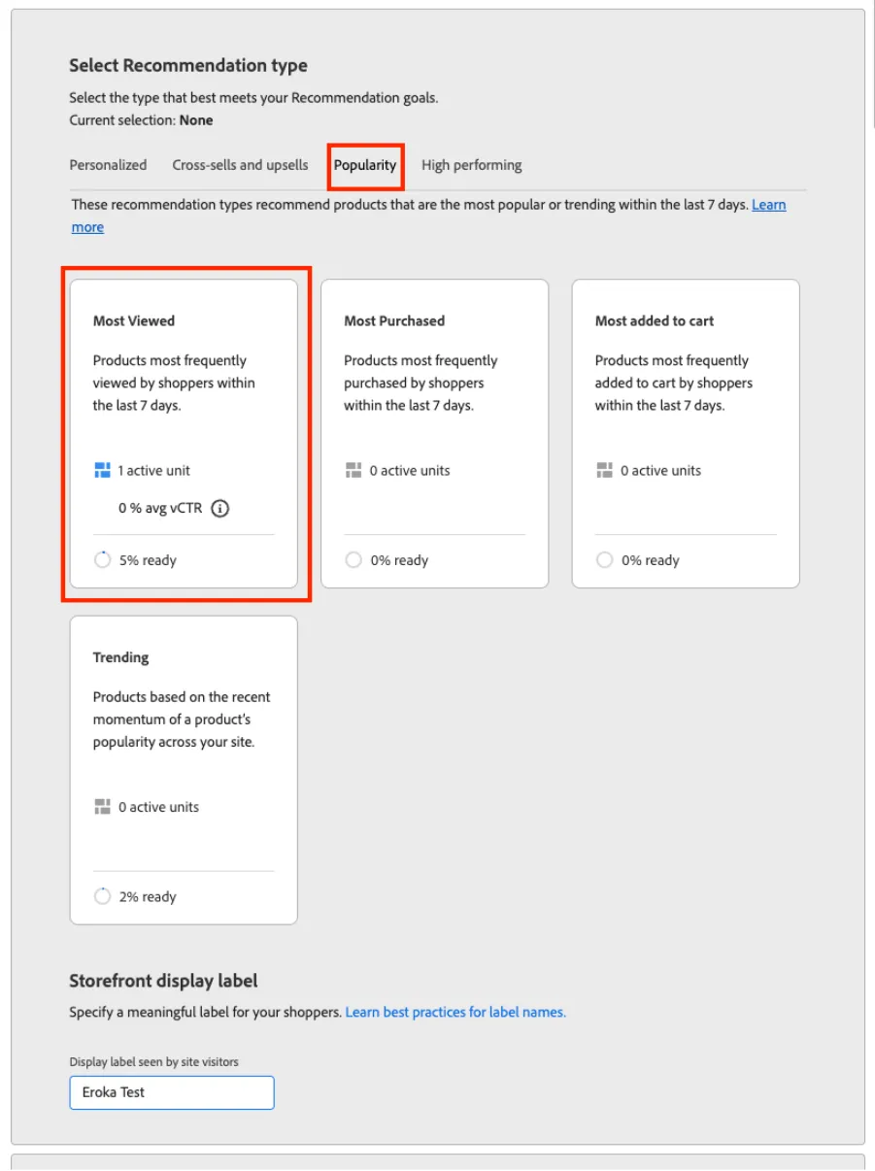Click the 5% ready status text
Image resolution: width=875 pixels, height=1171 pixels.
[148, 560]
